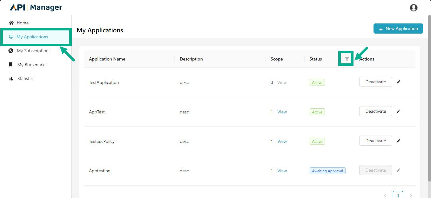This screenshot has width=431, height=198.
Task: Click the New Application button
Action: (x=398, y=29)
